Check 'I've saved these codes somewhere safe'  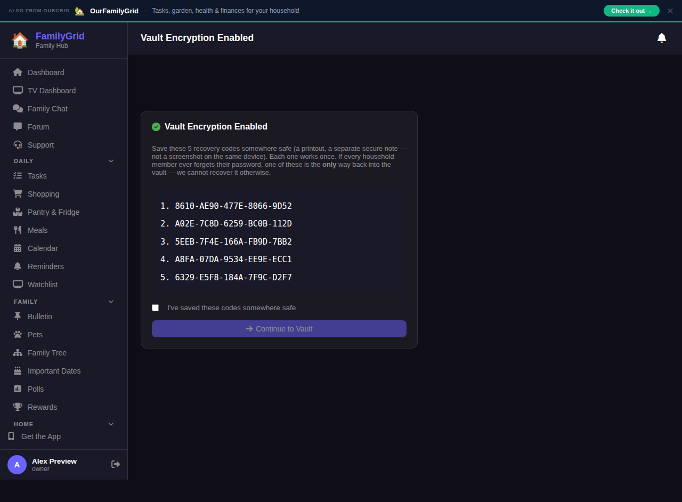(x=156, y=308)
